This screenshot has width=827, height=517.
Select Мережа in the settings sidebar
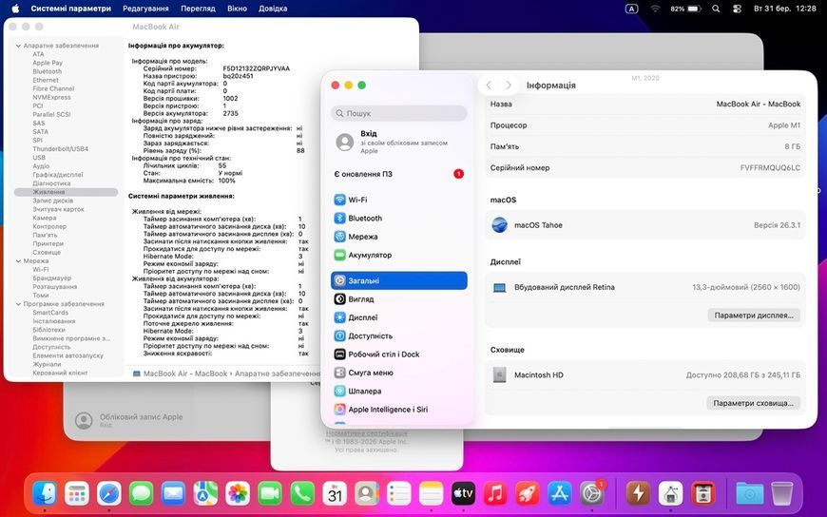(x=398, y=237)
